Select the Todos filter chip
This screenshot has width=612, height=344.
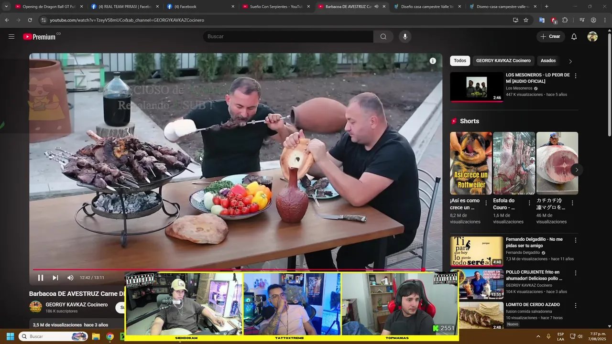pyautogui.click(x=460, y=61)
